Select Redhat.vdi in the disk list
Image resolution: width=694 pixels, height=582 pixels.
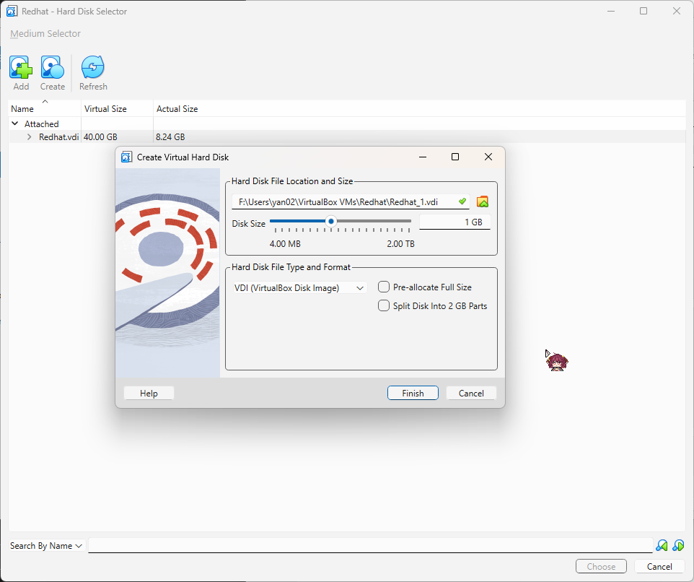59,136
